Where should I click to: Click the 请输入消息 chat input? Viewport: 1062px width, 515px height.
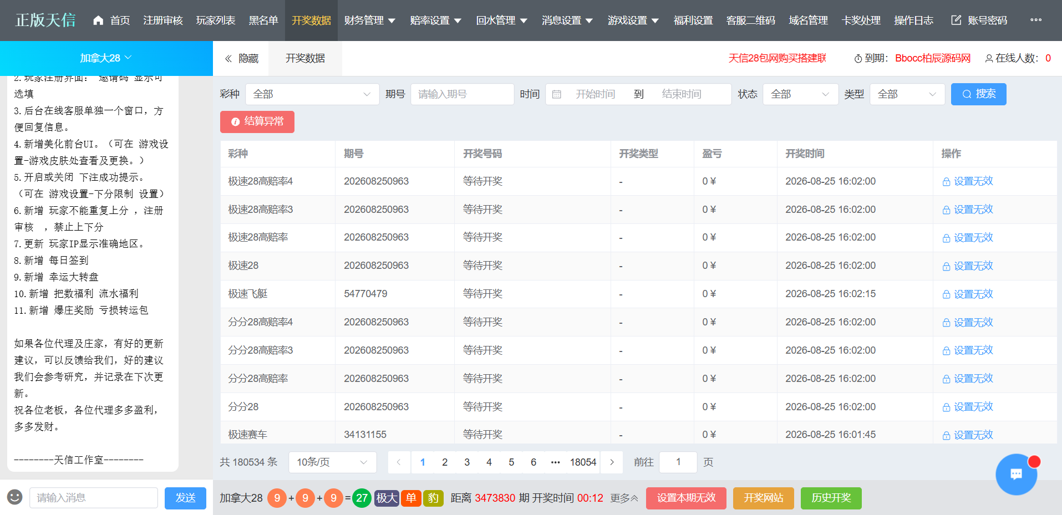coord(94,498)
